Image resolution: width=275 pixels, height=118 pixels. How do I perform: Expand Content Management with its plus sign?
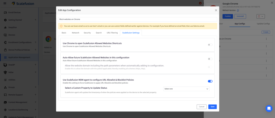[x=35, y=102]
